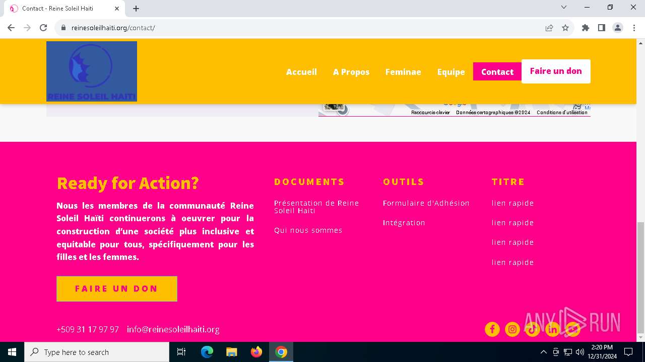
Task: Launch Firefox from taskbar
Action: point(256,352)
